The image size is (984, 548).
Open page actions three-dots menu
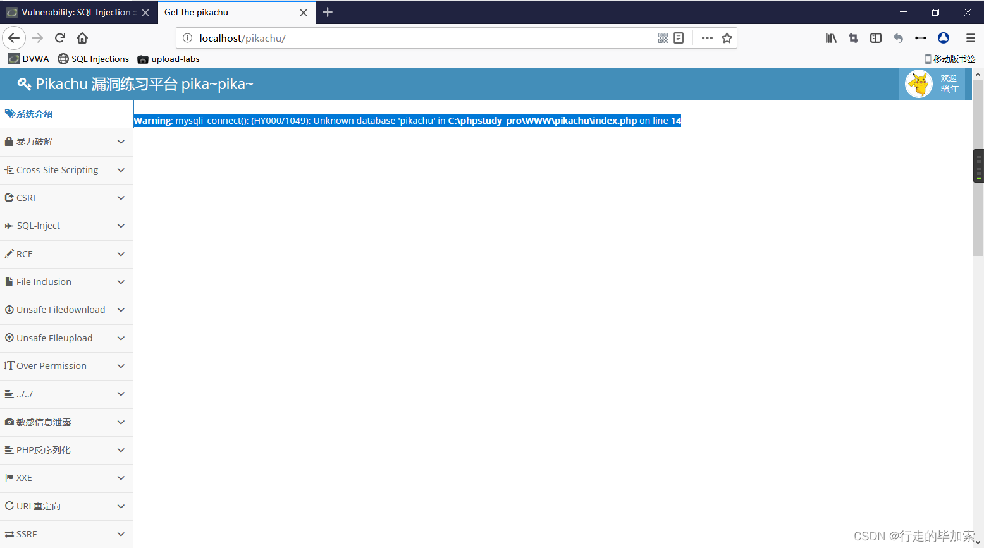(707, 38)
